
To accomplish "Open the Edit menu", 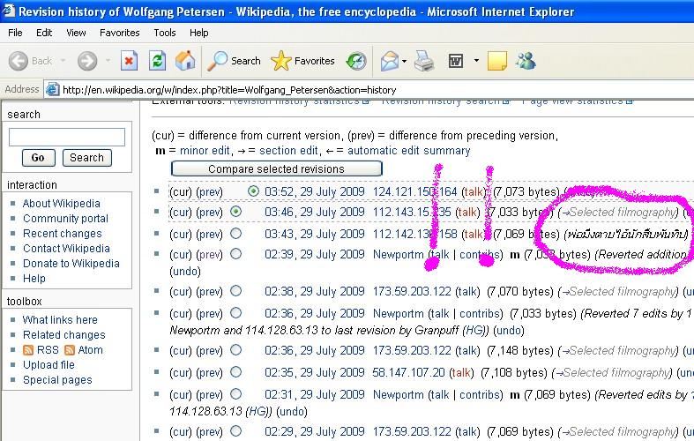I will (44, 33).
